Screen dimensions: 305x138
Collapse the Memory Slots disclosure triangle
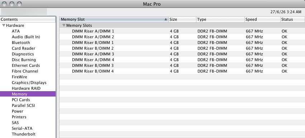[64, 25]
